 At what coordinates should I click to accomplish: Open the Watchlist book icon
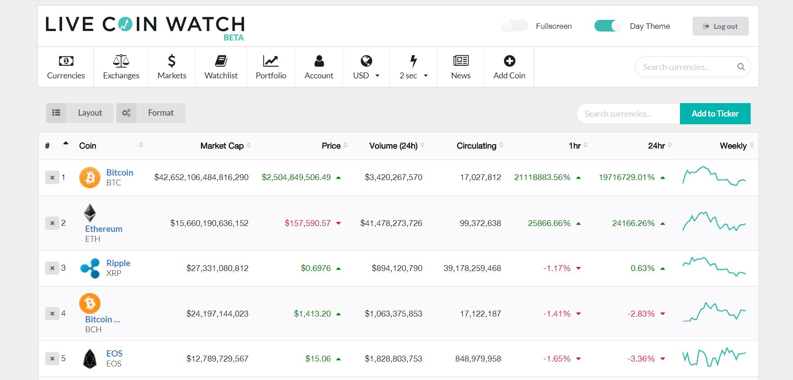[x=221, y=61]
